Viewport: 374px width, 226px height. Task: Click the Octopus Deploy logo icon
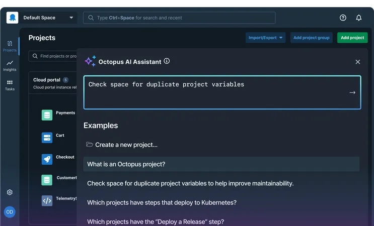[x=12, y=18]
